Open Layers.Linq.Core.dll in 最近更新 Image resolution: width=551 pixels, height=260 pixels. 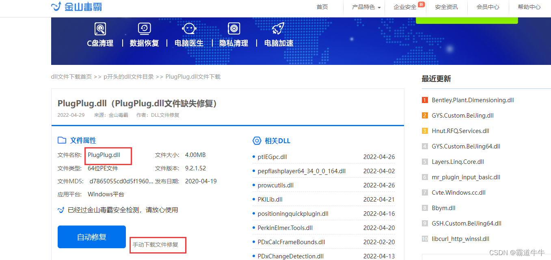pos(458,162)
